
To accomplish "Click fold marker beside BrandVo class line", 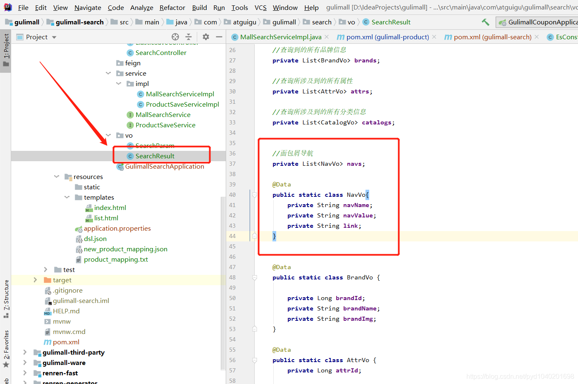I will (255, 277).
